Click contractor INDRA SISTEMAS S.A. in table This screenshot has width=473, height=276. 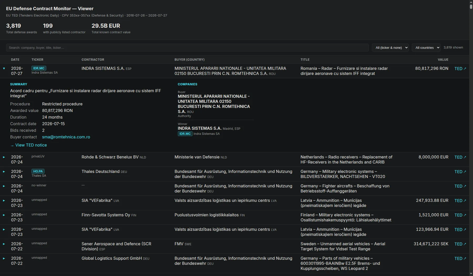[103, 68]
